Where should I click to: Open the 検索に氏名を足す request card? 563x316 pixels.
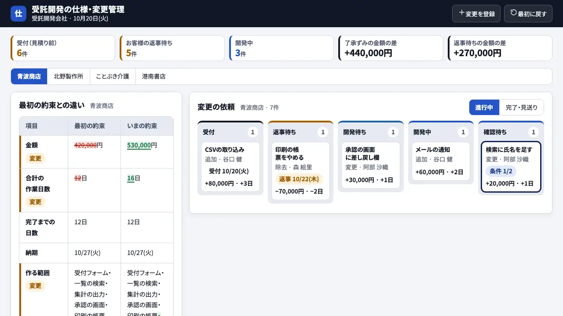pos(511,167)
